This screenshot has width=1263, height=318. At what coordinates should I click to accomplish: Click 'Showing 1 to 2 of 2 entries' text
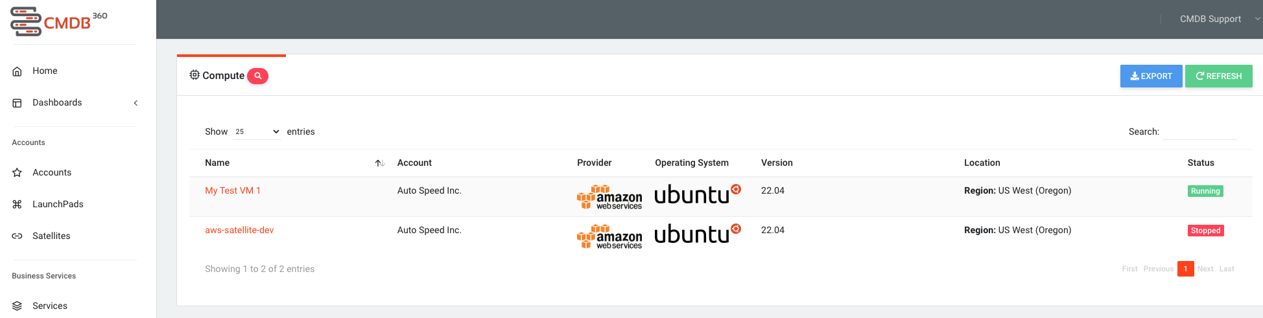[259, 269]
